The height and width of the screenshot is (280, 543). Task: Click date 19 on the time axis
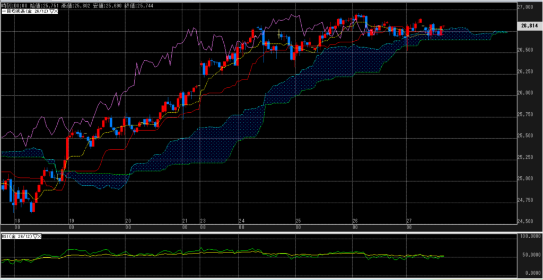(x=71, y=221)
